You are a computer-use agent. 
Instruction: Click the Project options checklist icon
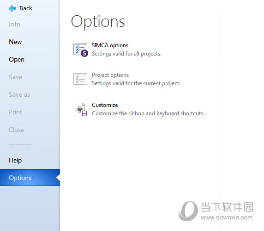pos(80,79)
